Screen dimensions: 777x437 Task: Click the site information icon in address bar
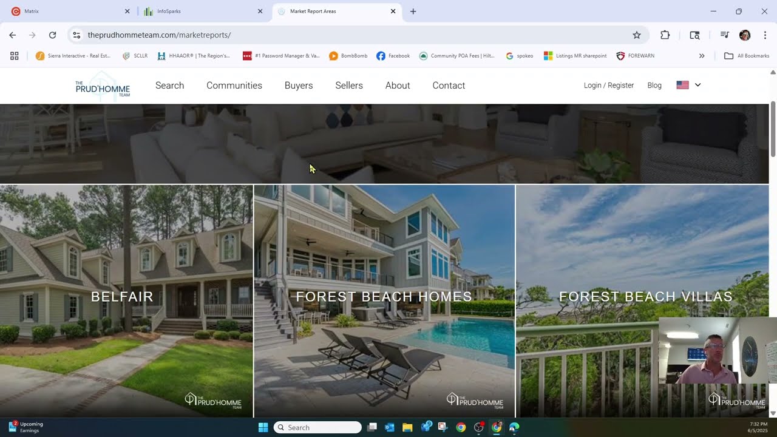coord(76,35)
